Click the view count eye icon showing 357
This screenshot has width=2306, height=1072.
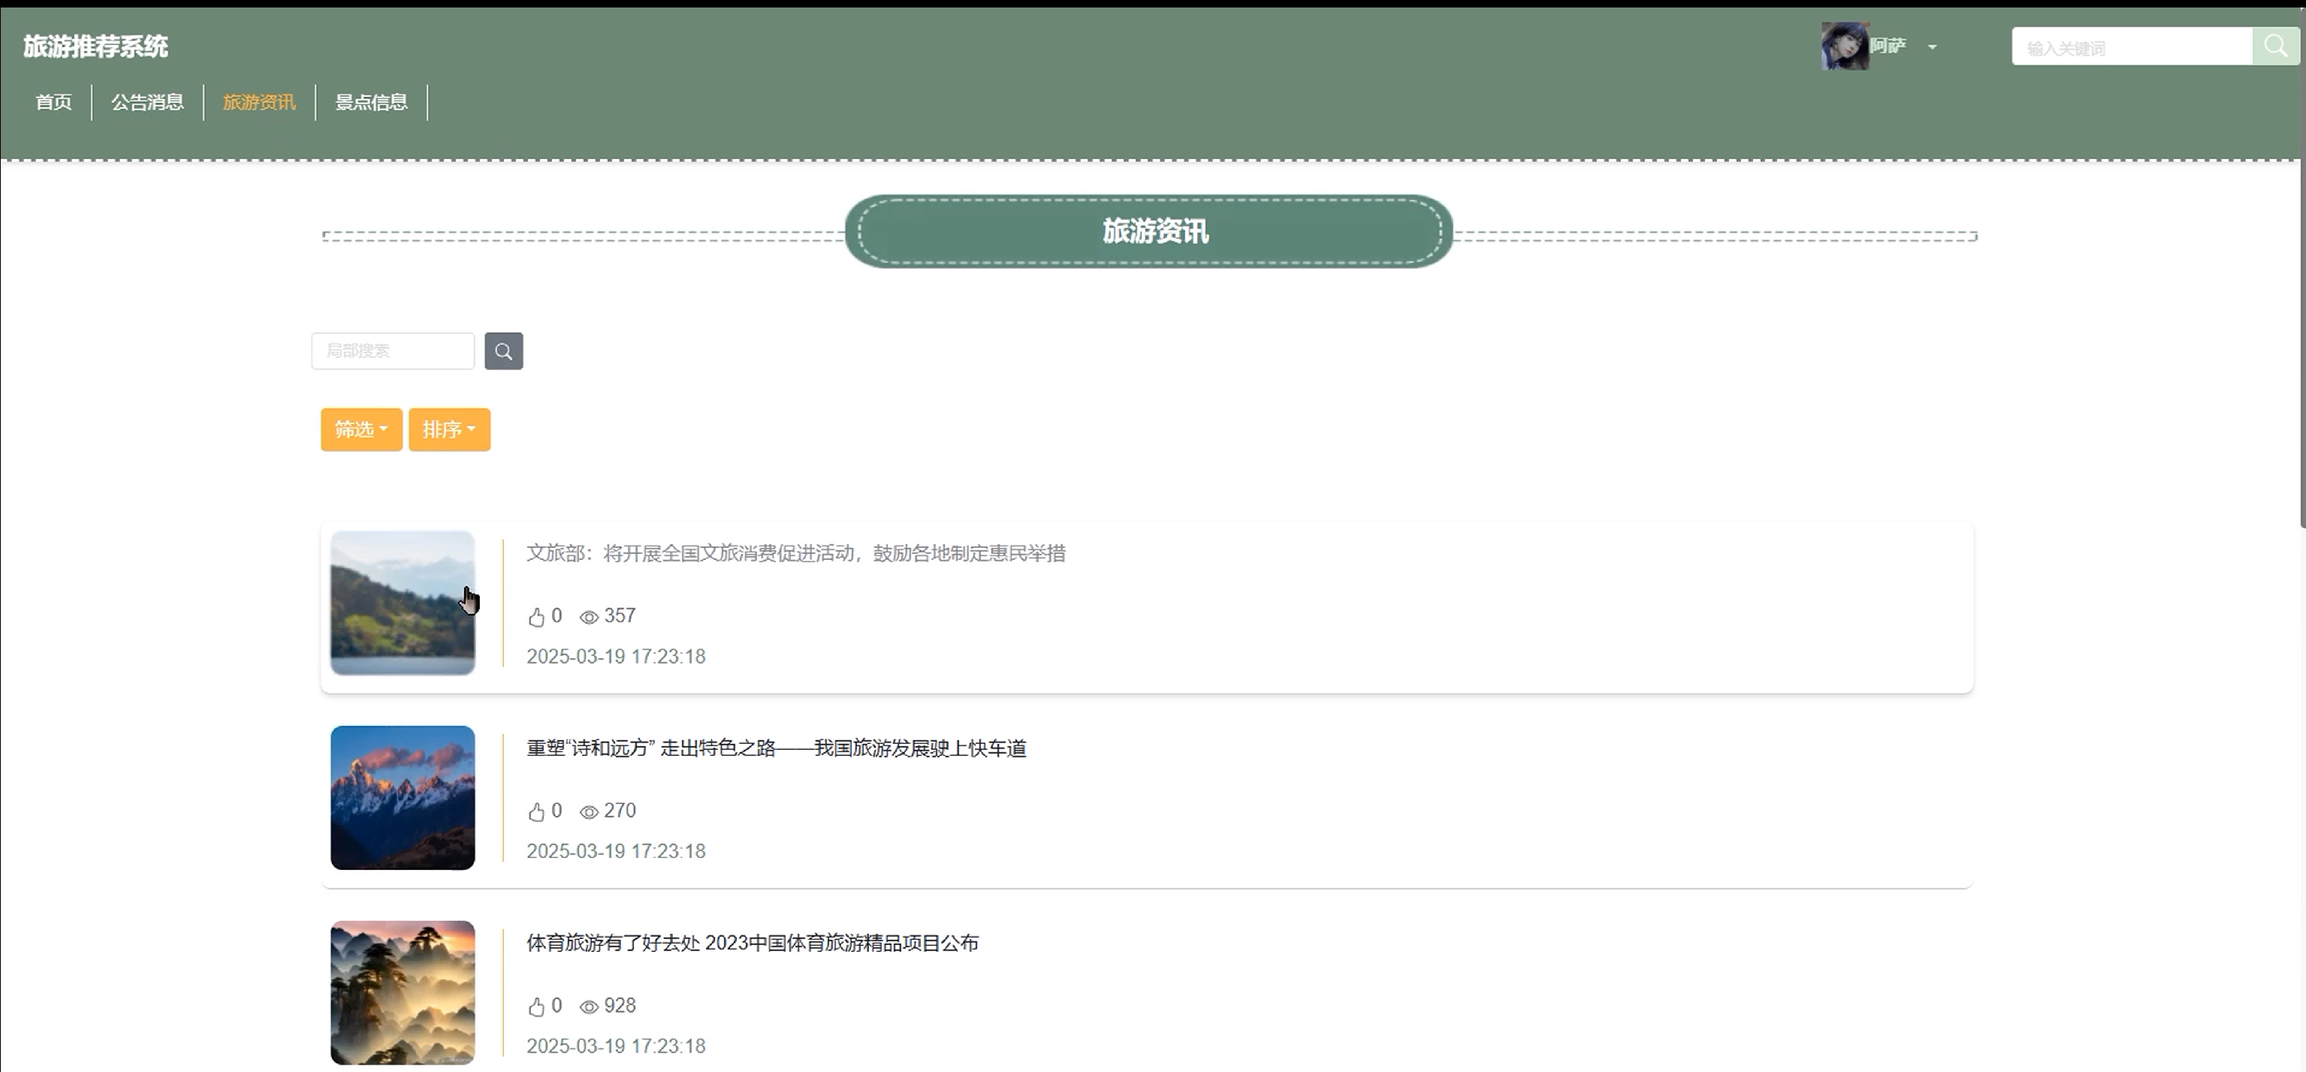pyautogui.click(x=589, y=616)
